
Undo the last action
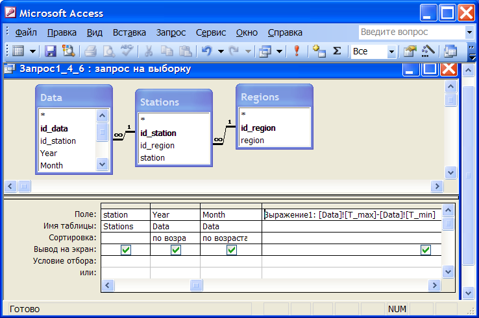(x=207, y=51)
